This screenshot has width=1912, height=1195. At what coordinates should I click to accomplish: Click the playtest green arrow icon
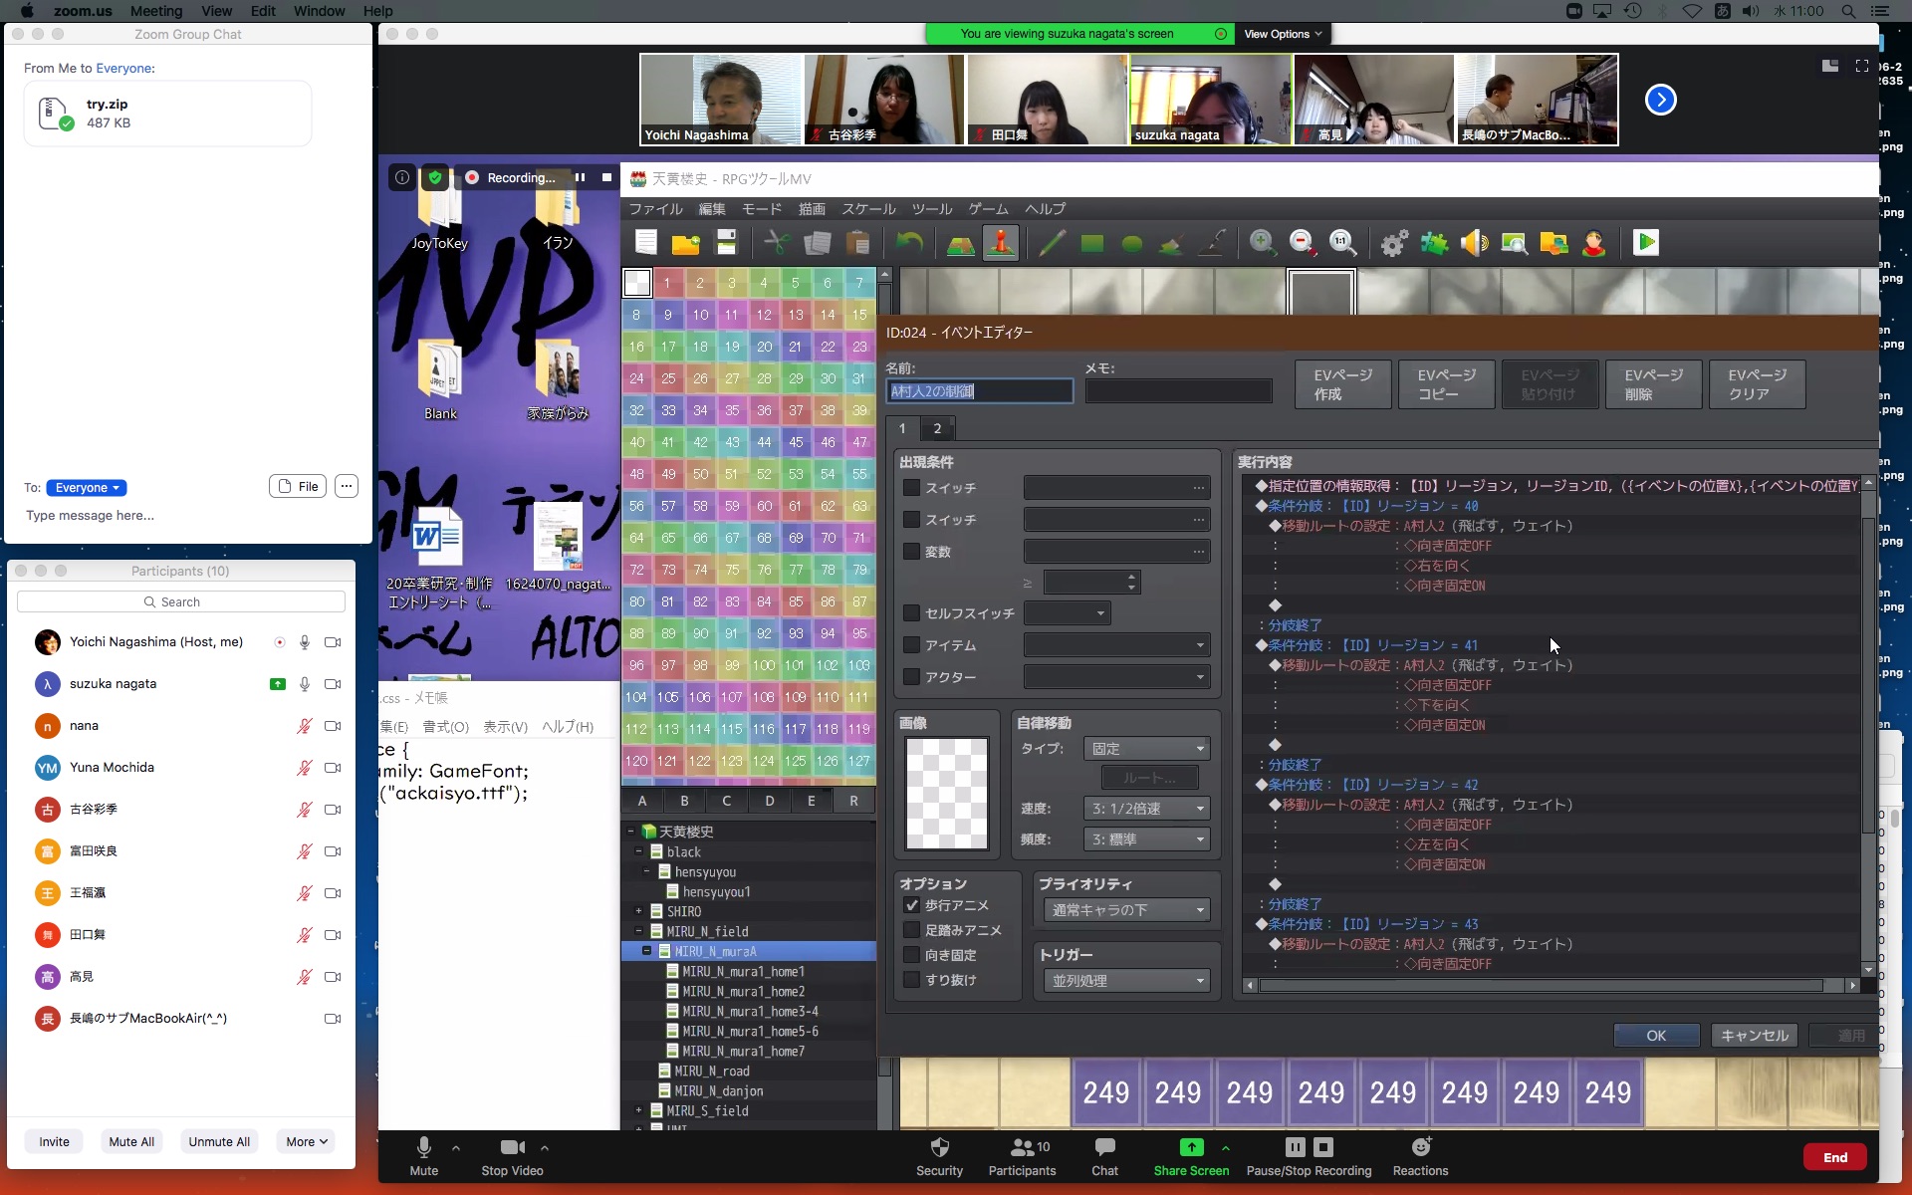pyautogui.click(x=1645, y=243)
